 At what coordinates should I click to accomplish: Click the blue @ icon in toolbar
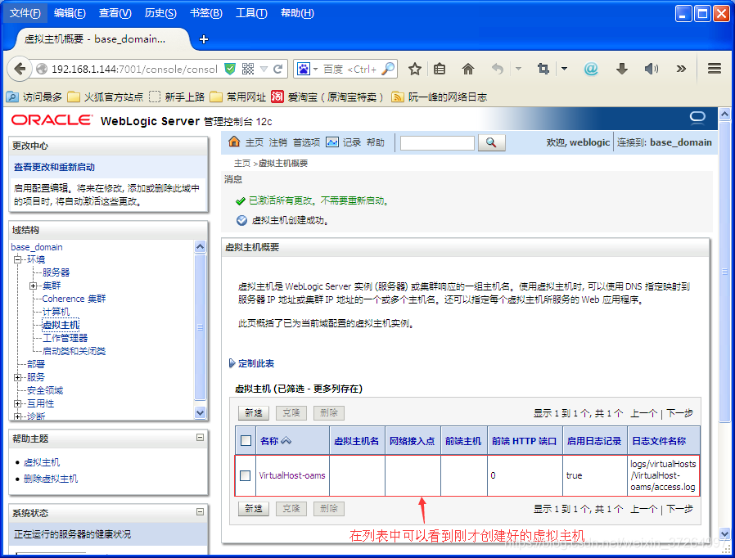(591, 70)
